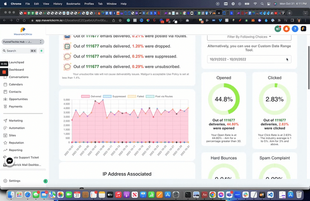Click the Payments sidebar icon
This screenshot has height=201, width=310.
click(x=5, y=106)
